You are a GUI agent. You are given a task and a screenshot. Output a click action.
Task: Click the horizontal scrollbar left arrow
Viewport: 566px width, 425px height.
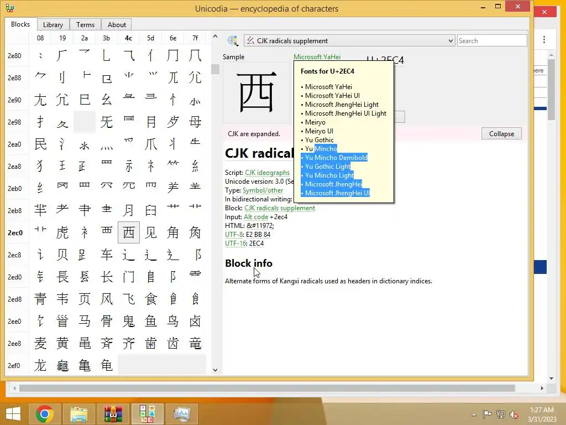(14, 388)
